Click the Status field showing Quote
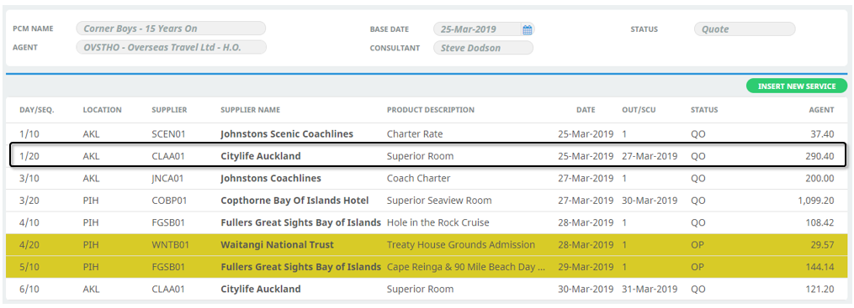Image resolution: width=854 pixels, height=308 pixels. click(745, 29)
